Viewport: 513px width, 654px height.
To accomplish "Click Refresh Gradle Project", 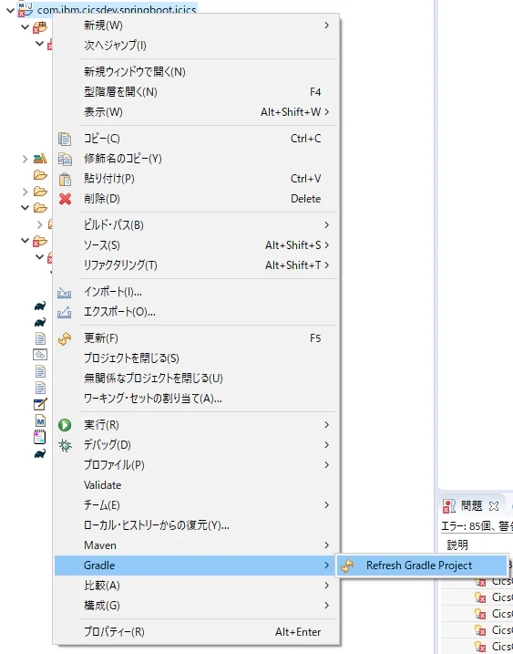I will pyautogui.click(x=422, y=566).
